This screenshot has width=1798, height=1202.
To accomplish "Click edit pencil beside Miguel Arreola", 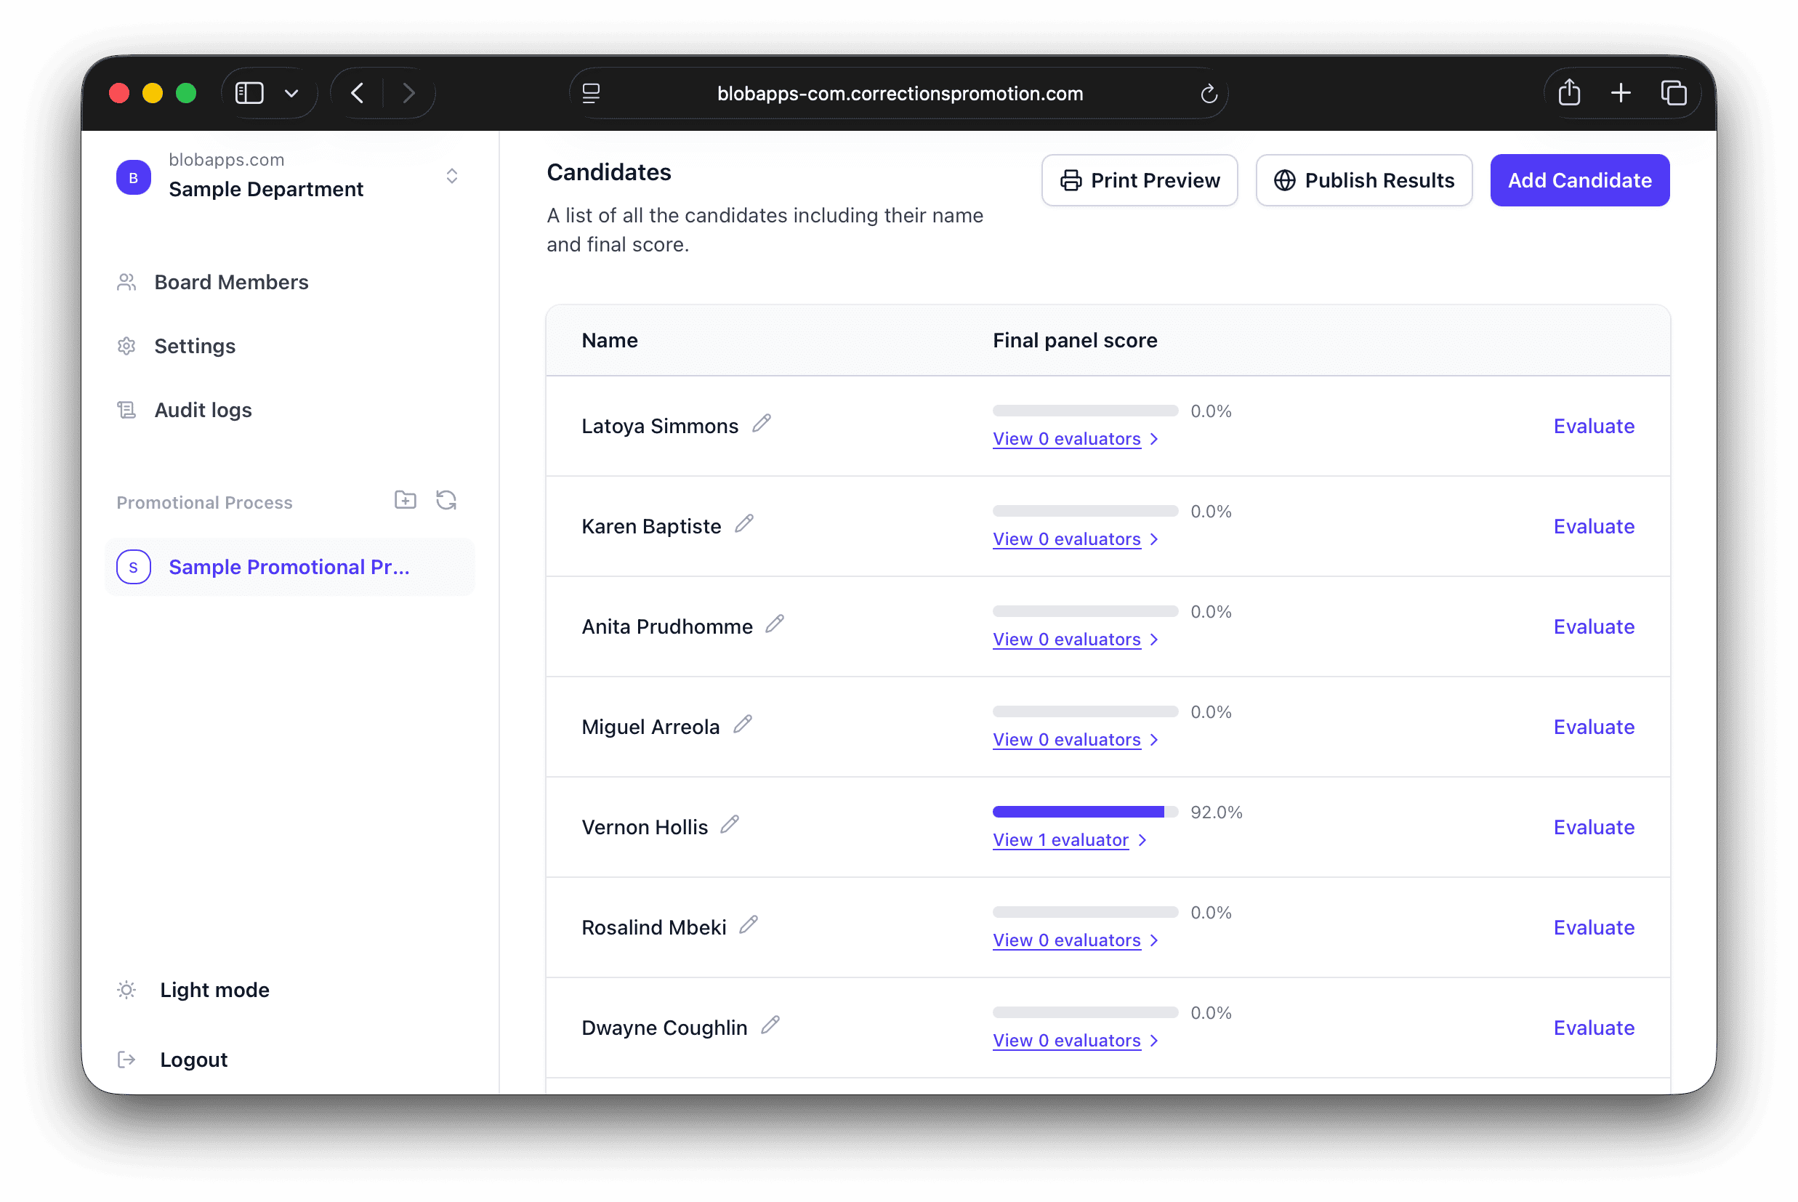I will point(743,725).
